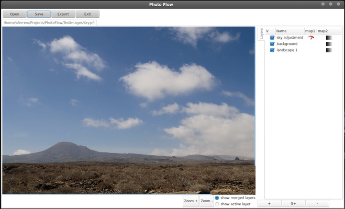This screenshot has height=209, width=345.
Task: Add a group layer with G+ button
Action: pos(293,203)
